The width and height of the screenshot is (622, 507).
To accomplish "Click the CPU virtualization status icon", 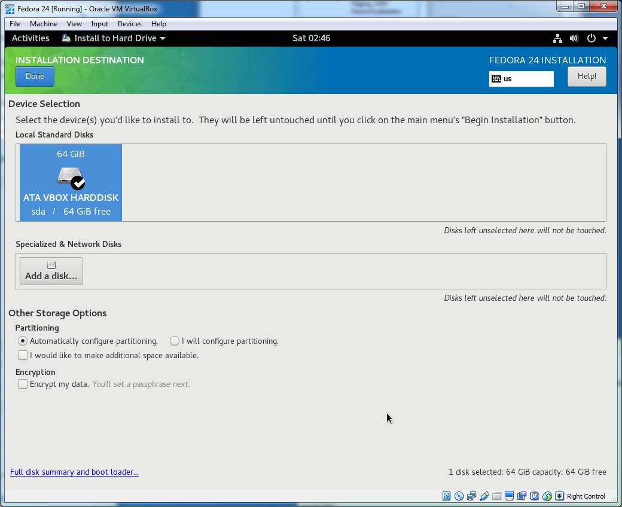I will 534,496.
